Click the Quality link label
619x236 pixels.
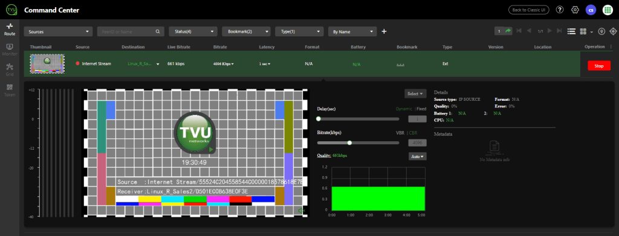coord(324,155)
